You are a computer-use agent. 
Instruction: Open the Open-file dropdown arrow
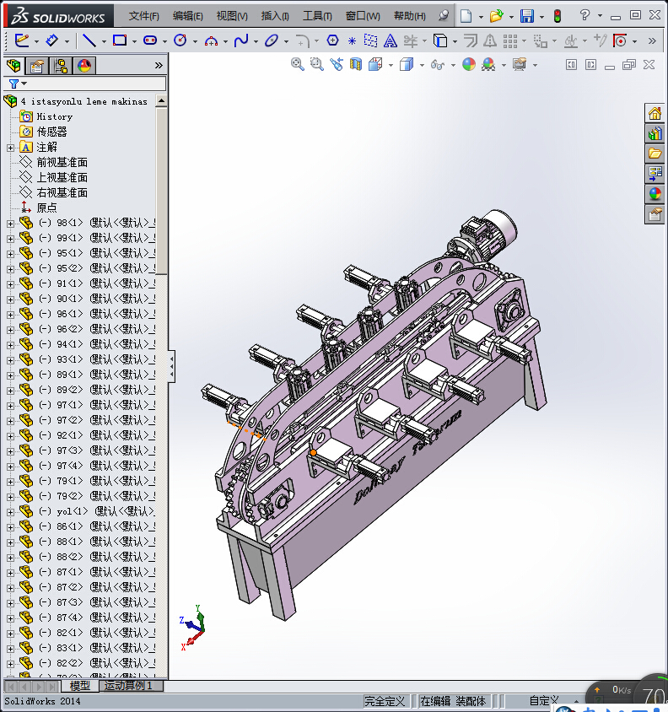tap(511, 16)
